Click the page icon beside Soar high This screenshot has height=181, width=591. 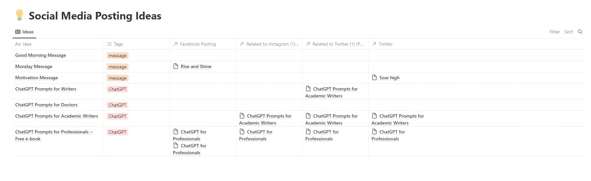pos(374,78)
